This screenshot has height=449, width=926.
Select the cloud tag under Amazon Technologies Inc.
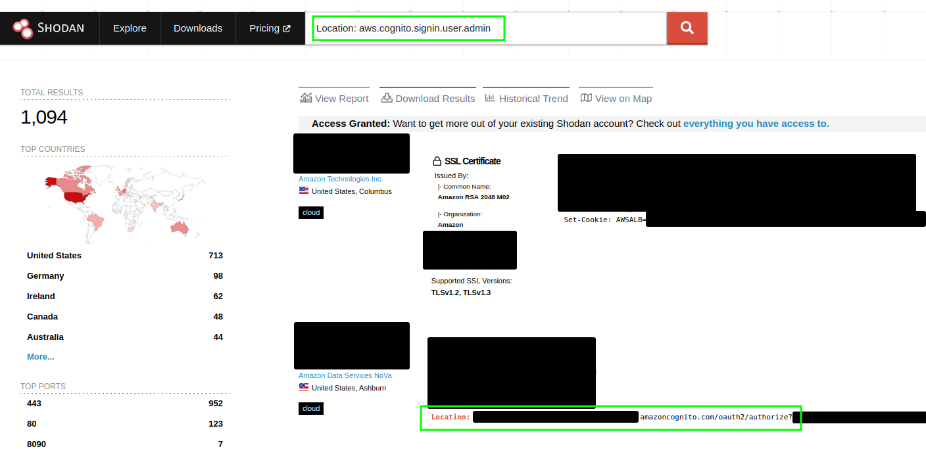tap(310, 212)
